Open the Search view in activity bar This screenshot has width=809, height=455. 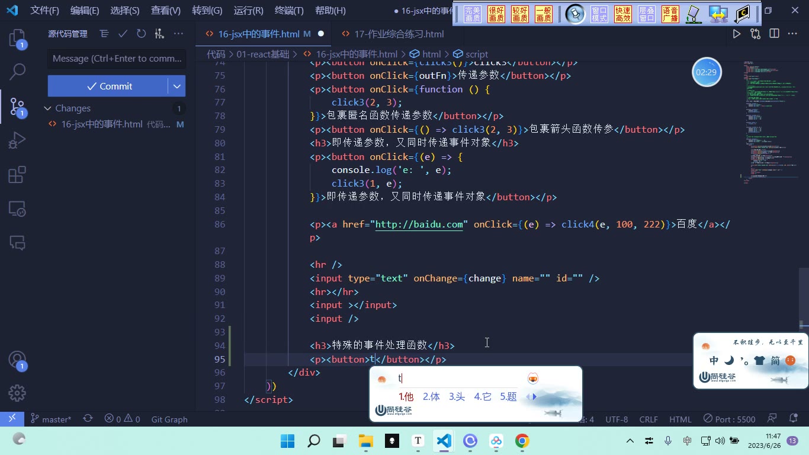(x=17, y=72)
